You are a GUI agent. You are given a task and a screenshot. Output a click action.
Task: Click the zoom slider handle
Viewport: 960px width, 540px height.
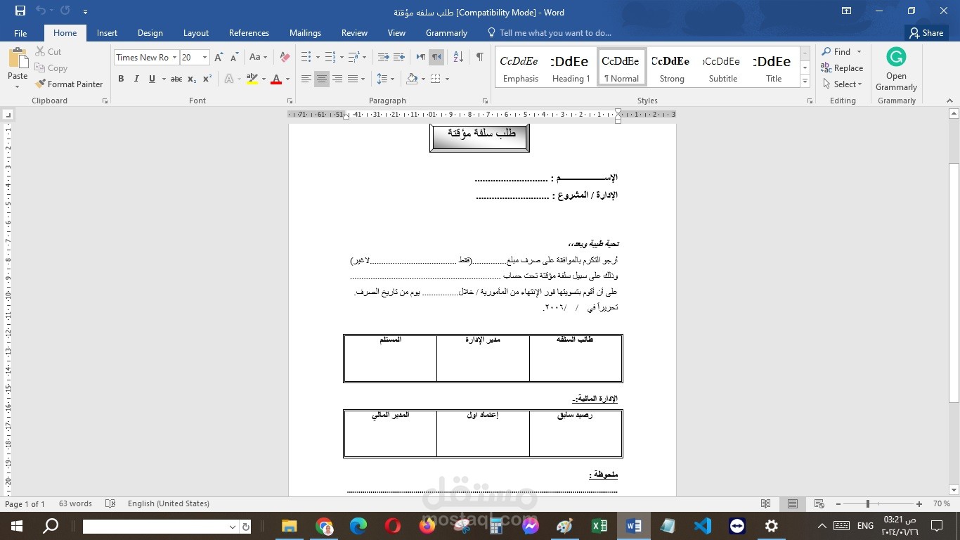click(x=868, y=504)
